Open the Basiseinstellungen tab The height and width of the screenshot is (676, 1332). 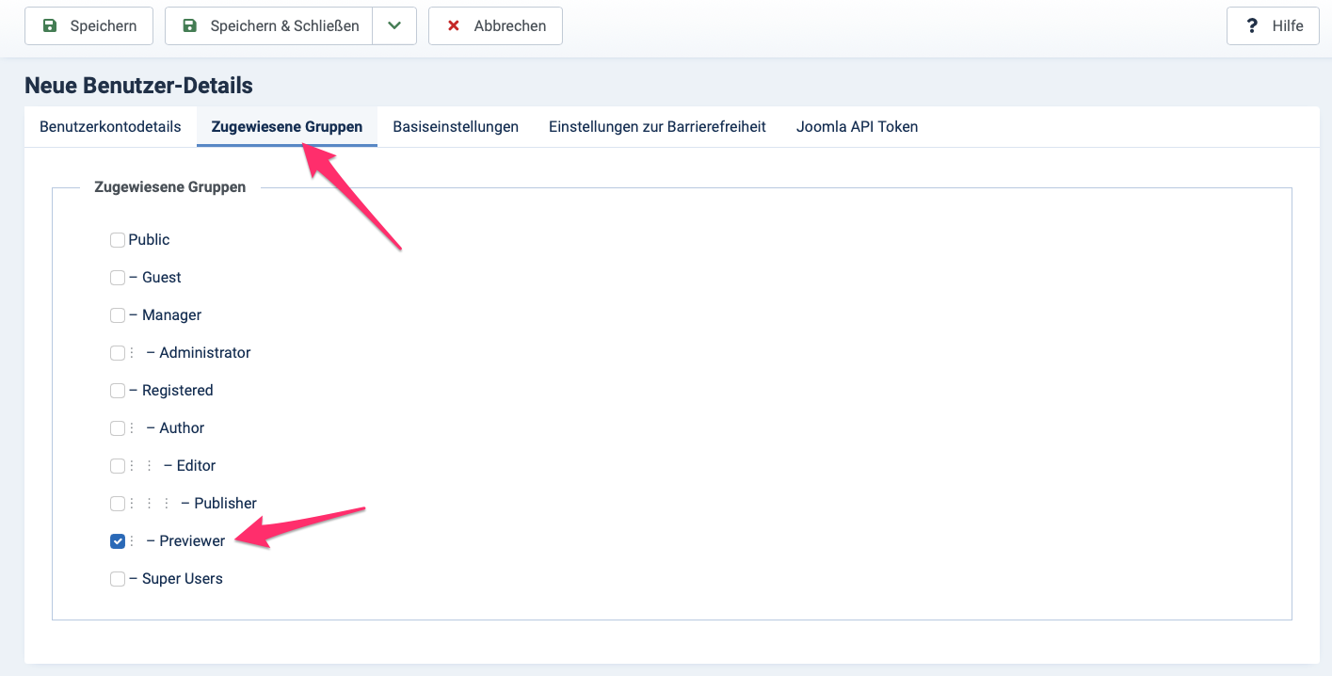(456, 126)
